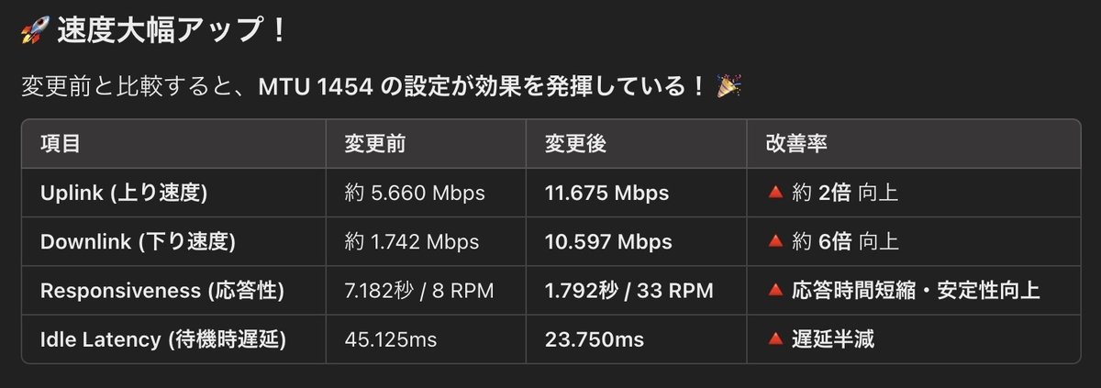The width and height of the screenshot is (1101, 388).
Task: Click the 改善率 column header
Action: (x=797, y=144)
